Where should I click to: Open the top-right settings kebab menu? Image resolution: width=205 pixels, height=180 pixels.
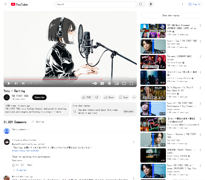(182, 4)
